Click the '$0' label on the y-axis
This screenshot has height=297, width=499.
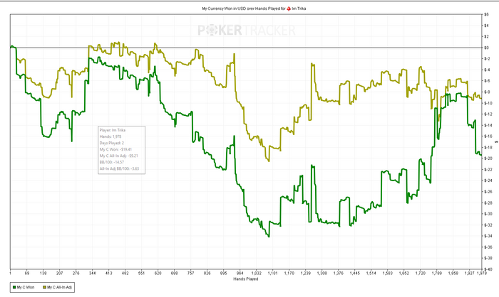[486, 48]
